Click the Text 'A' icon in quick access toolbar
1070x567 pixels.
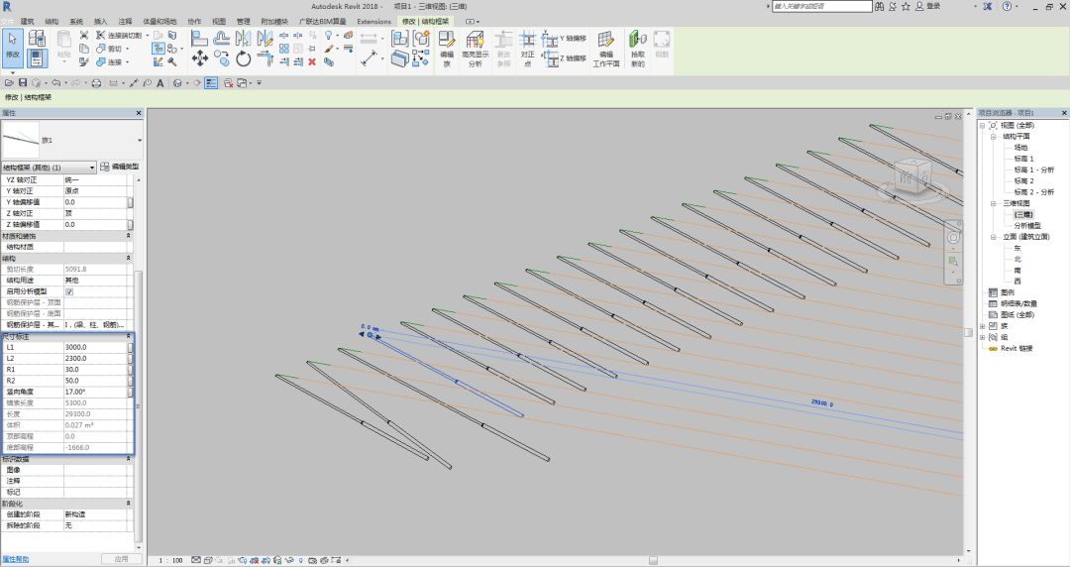pyautogui.click(x=160, y=82)
